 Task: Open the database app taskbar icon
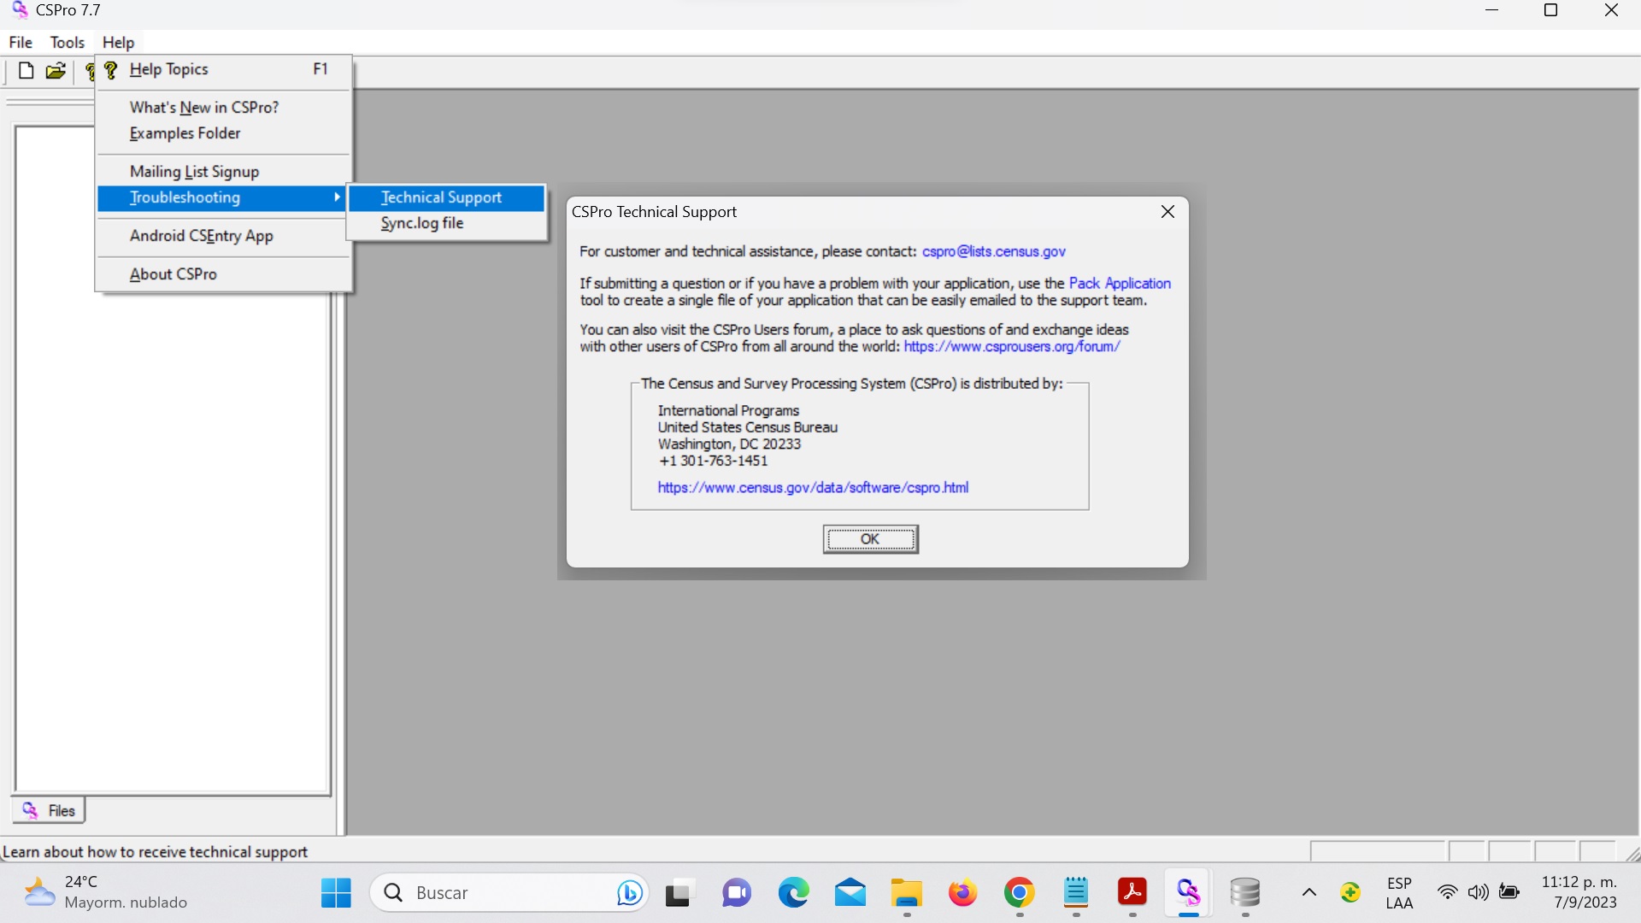[1245, 893]
